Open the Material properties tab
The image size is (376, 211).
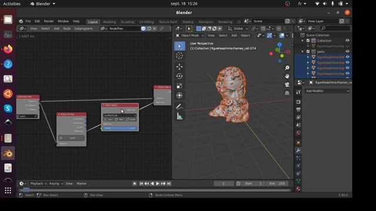(x=298, y=189)
